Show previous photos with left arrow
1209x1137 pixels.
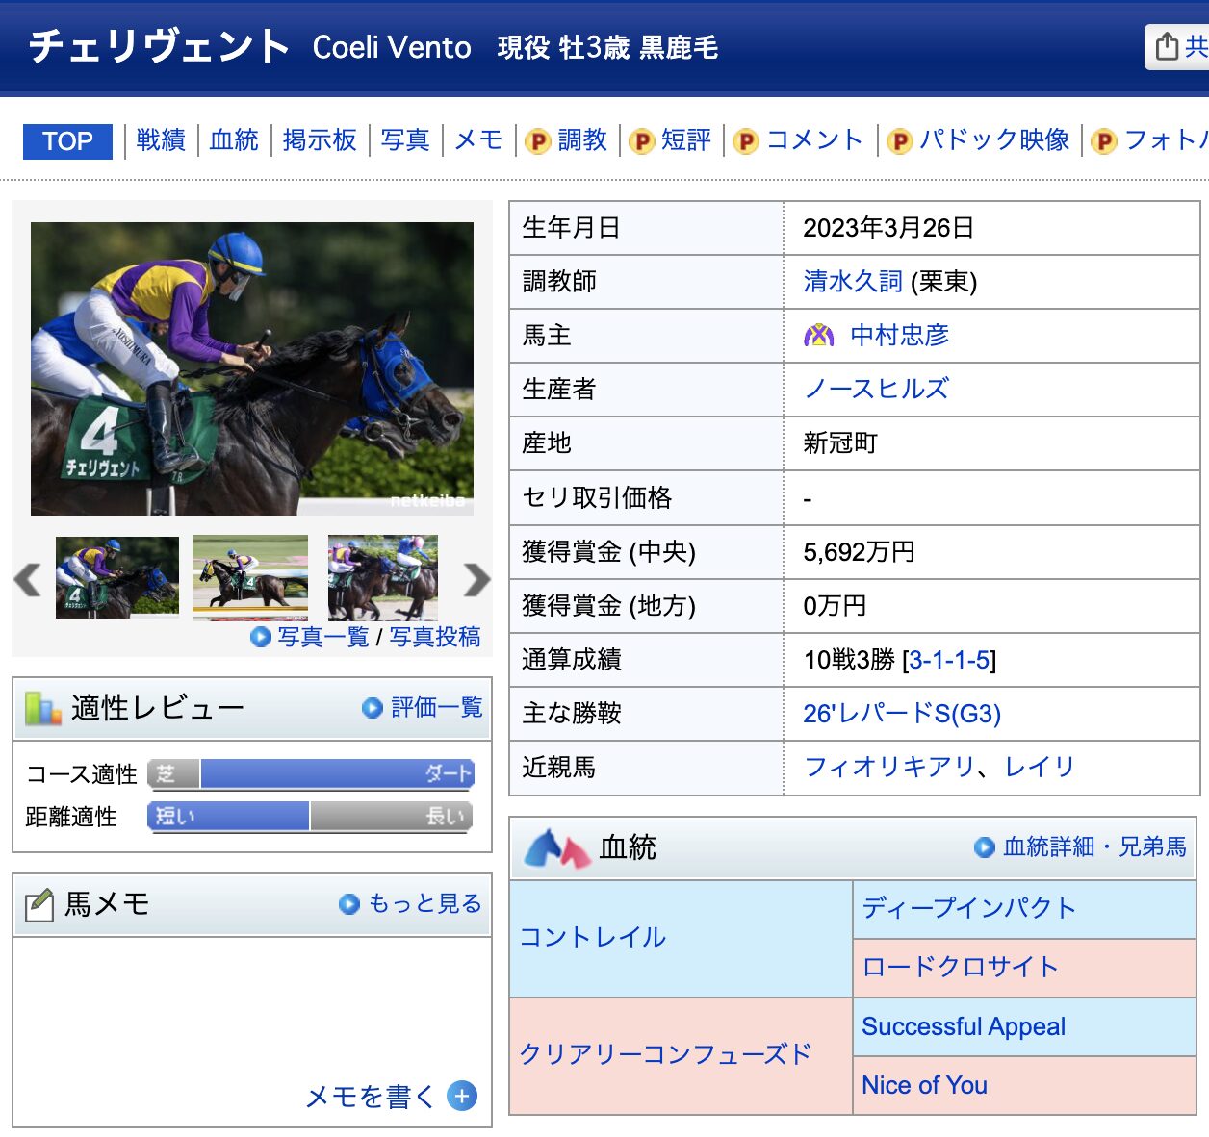[27, 579]
